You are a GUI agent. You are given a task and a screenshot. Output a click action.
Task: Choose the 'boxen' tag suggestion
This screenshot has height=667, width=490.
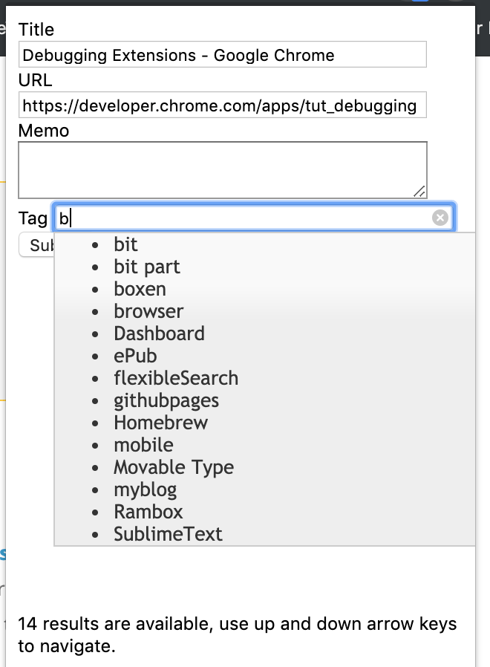click(140, 289)
